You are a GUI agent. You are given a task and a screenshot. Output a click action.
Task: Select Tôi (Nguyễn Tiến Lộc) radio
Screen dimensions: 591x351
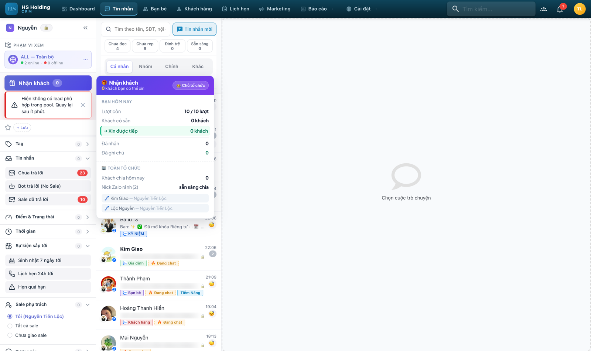pyautogui.click(x=10, y=316)
